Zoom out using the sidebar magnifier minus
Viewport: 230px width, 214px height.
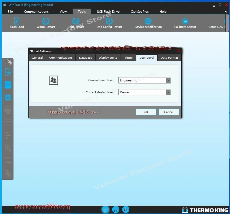8,160
